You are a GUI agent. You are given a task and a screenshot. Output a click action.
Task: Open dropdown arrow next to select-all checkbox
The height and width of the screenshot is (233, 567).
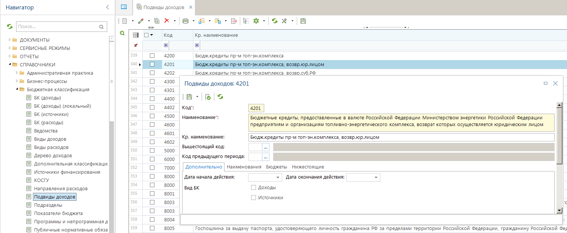coord(152,35)
